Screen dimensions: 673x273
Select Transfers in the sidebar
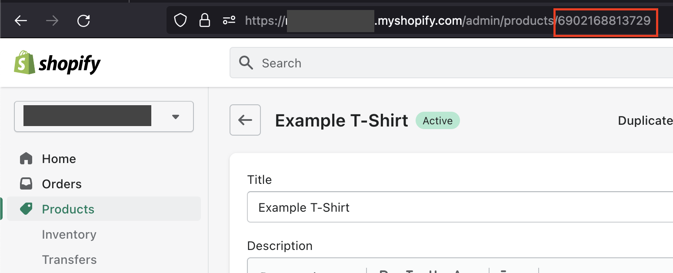(x=69, y=260)
